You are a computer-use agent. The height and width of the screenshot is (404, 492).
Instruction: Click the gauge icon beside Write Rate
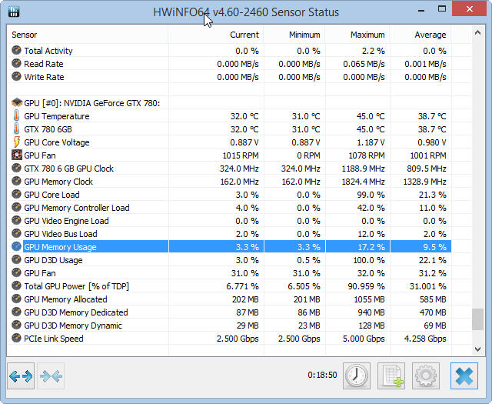pos(16,76)
